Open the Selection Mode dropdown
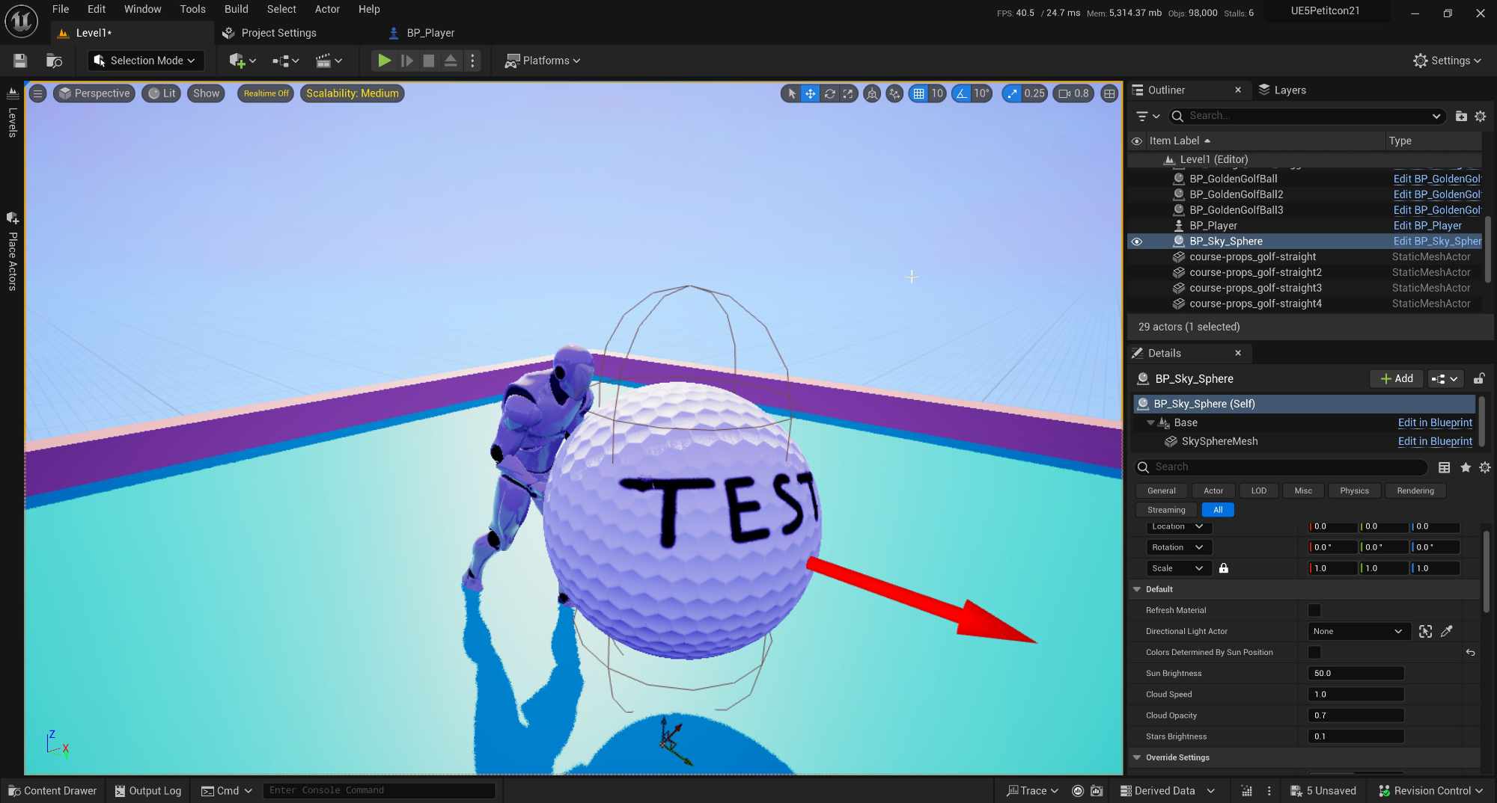The height and width of the screenshot is (803, 1497). click(144, 61)
